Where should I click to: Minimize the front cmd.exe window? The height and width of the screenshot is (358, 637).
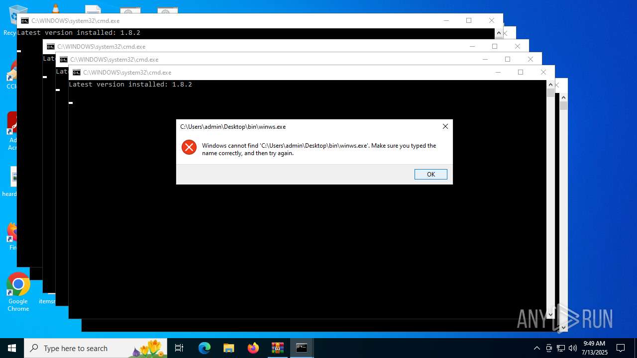(498, 72)
